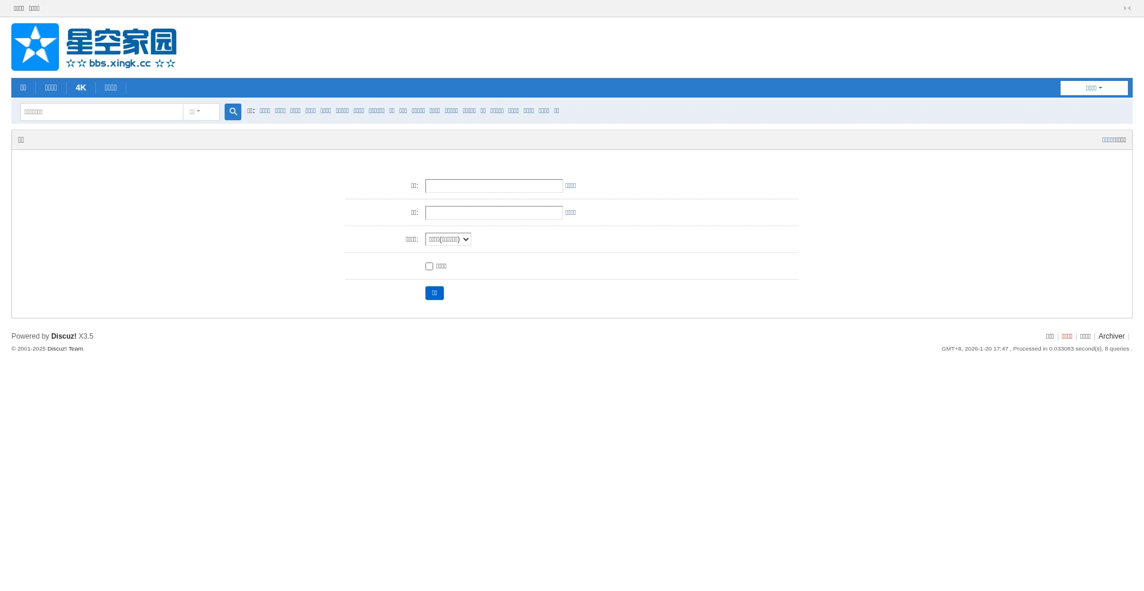
Task: Open the Archiver link in the footer
Action: (x=1111, y=336)
